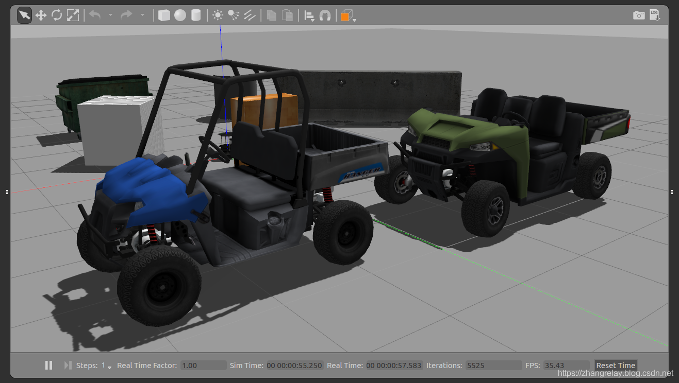Open the Steps count dropdown
This screenshot has width=679, height=383.
tap(106, 365)
